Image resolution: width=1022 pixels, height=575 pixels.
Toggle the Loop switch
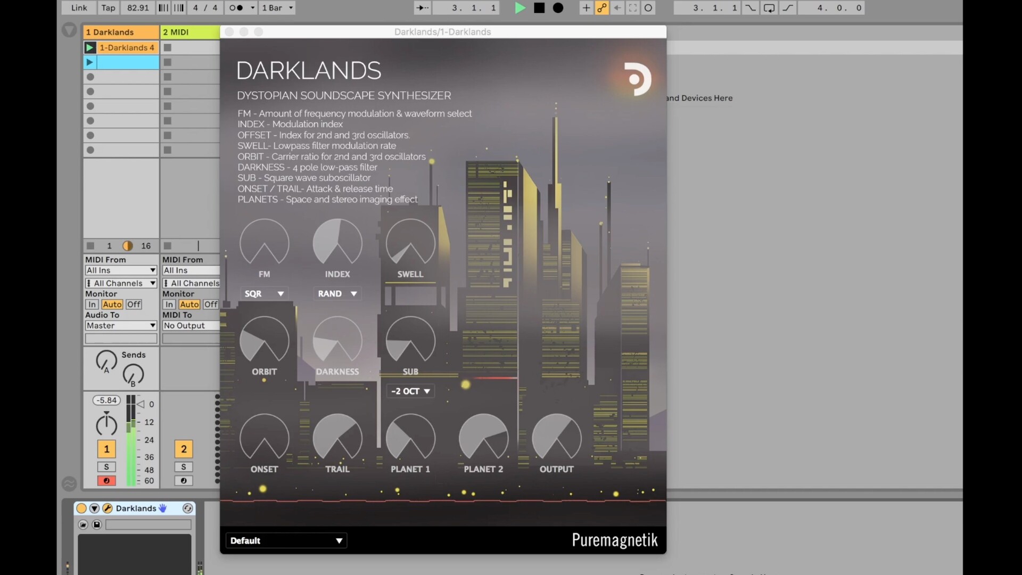[769, 8]
